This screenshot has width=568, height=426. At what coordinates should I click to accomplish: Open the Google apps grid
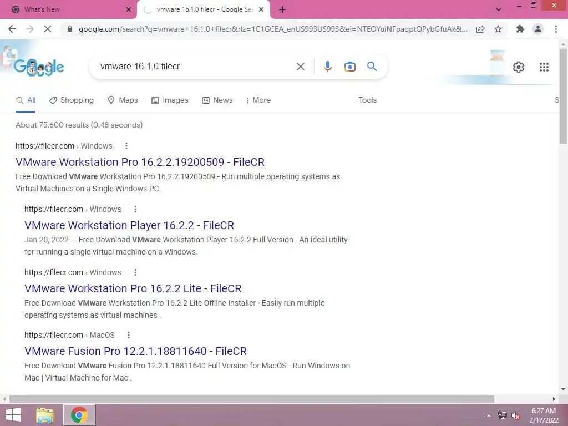(544, 67)
